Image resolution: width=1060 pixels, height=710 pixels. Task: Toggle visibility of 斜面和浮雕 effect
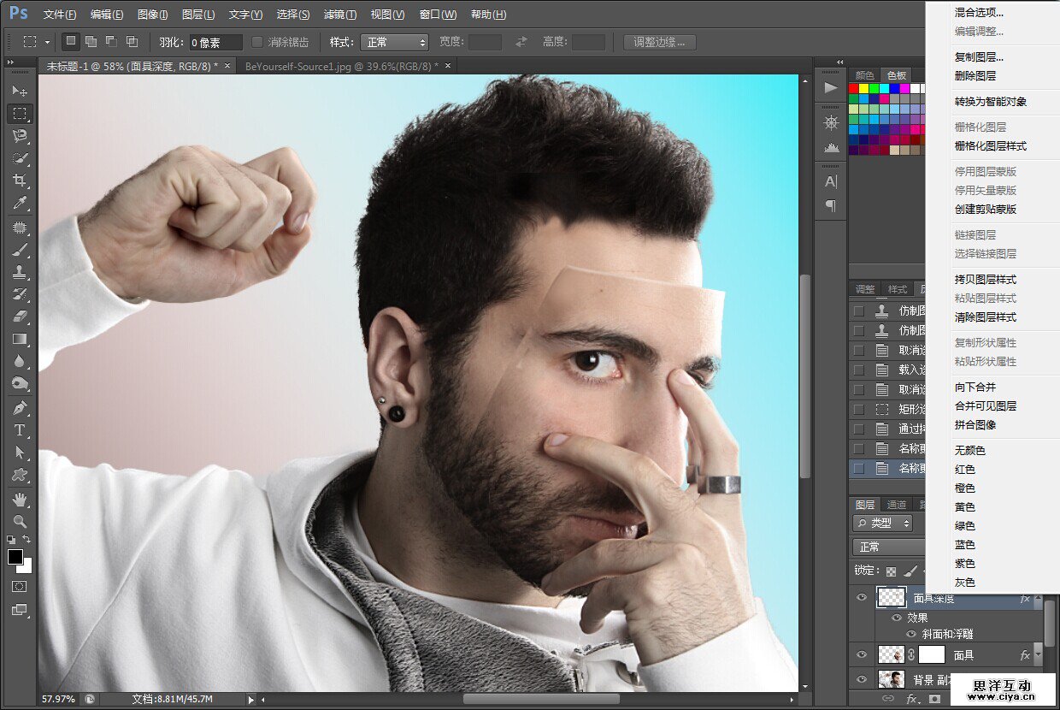[x=910, y=635]
